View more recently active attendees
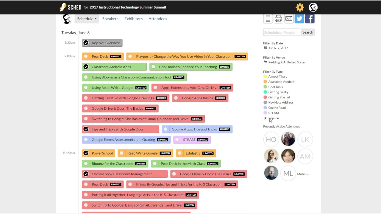The image size is (381, 214). point(303,174)
